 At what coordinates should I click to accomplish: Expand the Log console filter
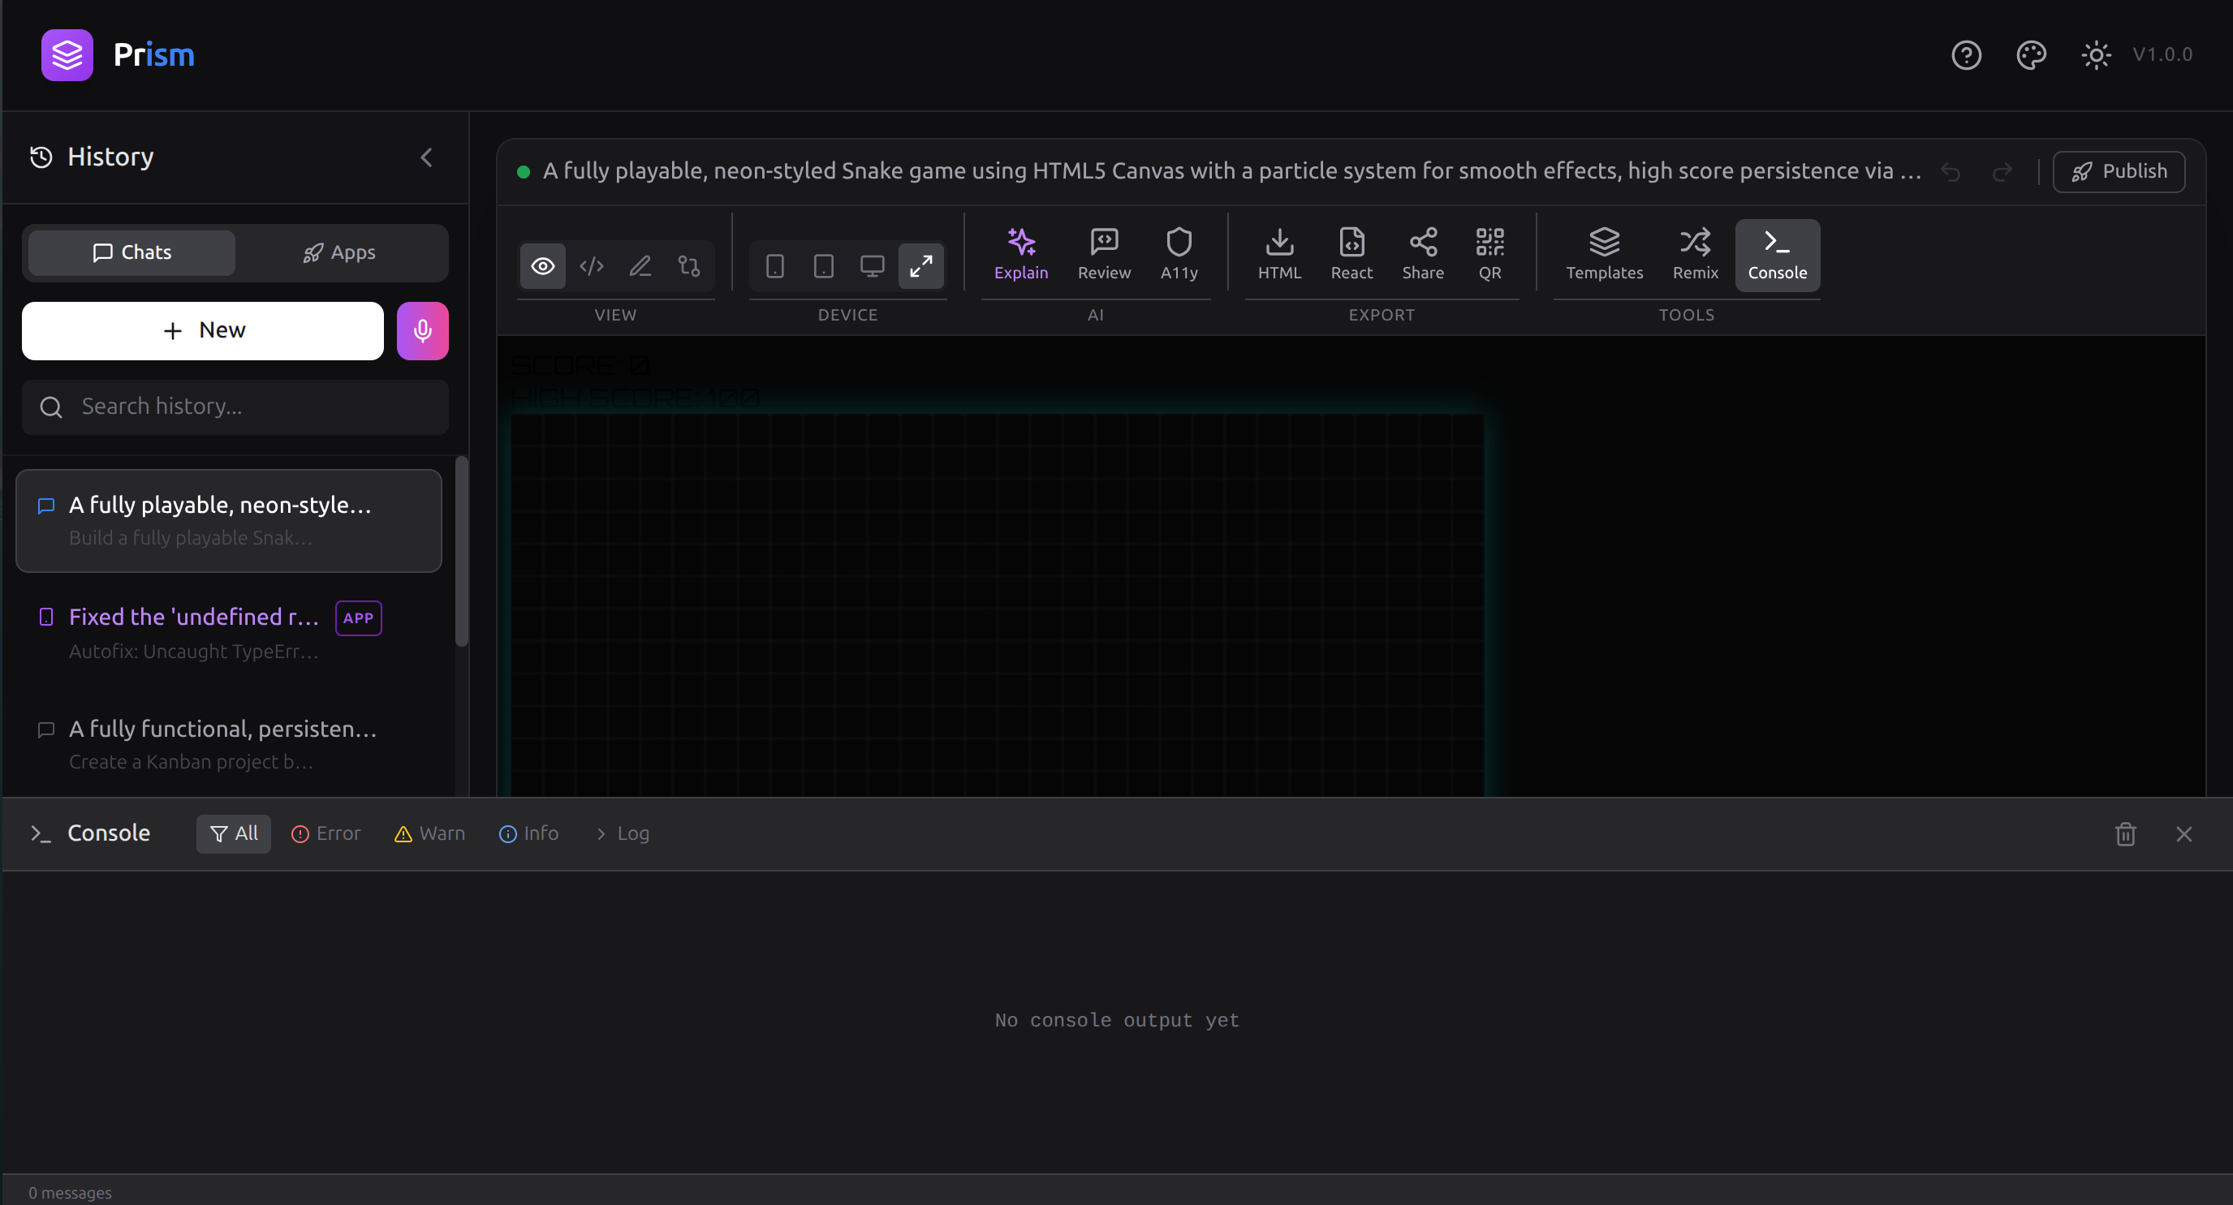click(x=623, y=833)
